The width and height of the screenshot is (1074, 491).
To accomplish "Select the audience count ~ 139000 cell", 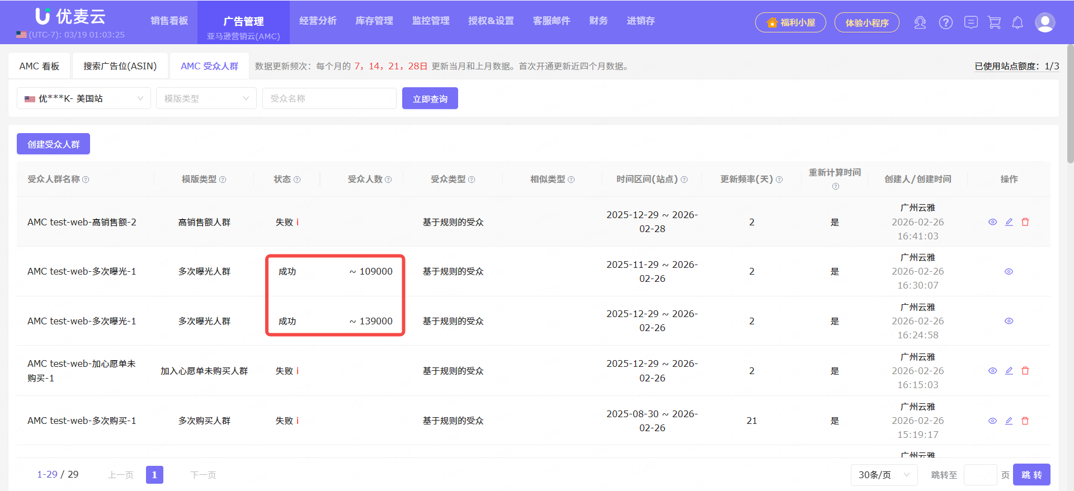I will (x=371, y=321).
